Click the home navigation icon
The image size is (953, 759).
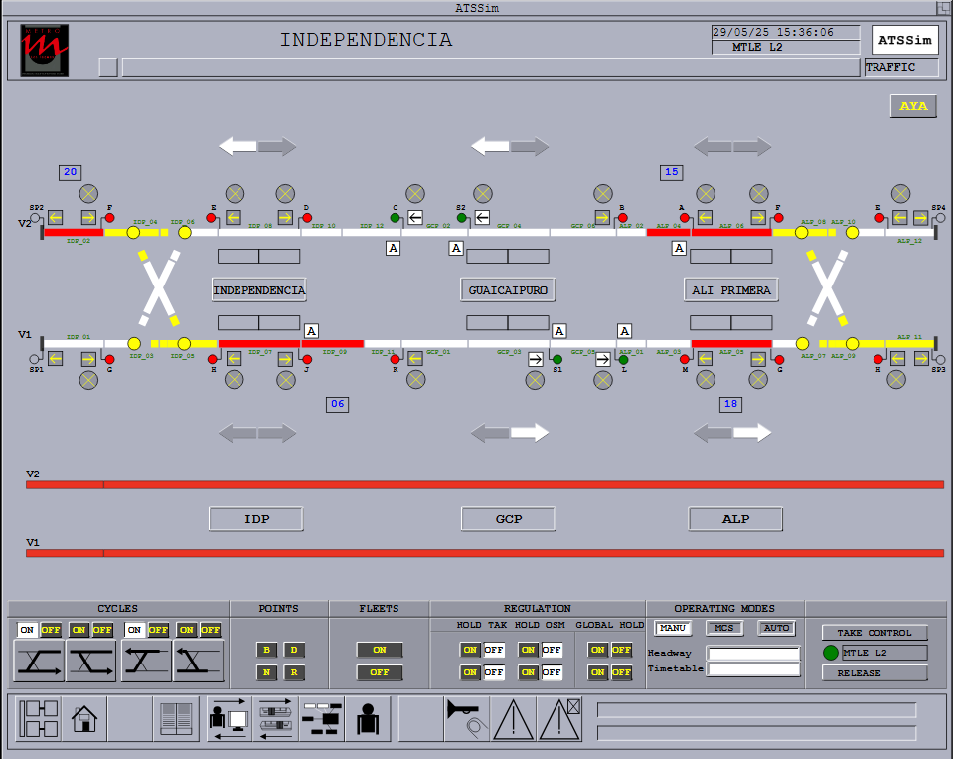point(84,718)
